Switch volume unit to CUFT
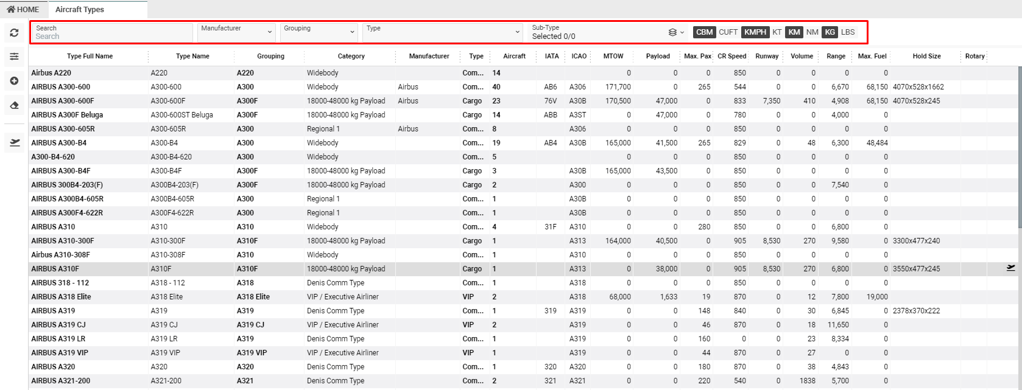This screenshot has width=1022, height=390. pyautogui.click(x=728, y=32)
